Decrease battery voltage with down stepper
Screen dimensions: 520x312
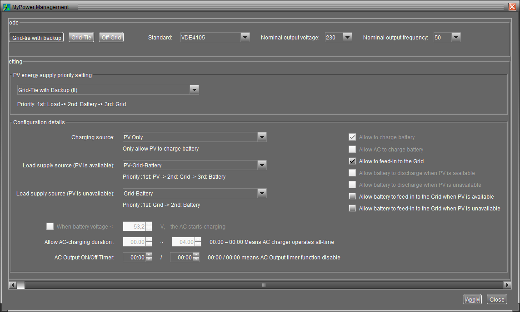[x=149, y=229]
